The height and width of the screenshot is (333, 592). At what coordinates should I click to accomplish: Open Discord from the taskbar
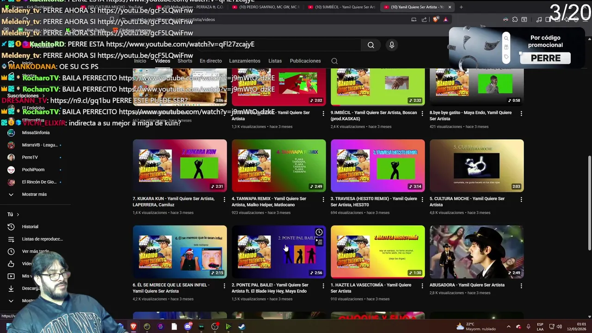point(188,327)
